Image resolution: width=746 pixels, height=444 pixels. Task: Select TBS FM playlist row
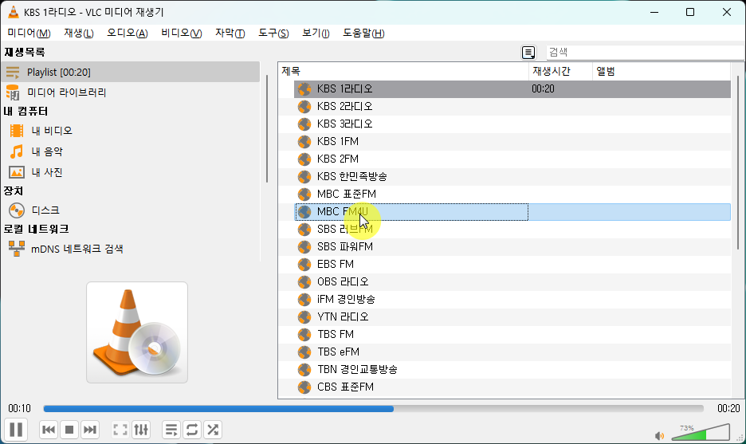point(512,335)
